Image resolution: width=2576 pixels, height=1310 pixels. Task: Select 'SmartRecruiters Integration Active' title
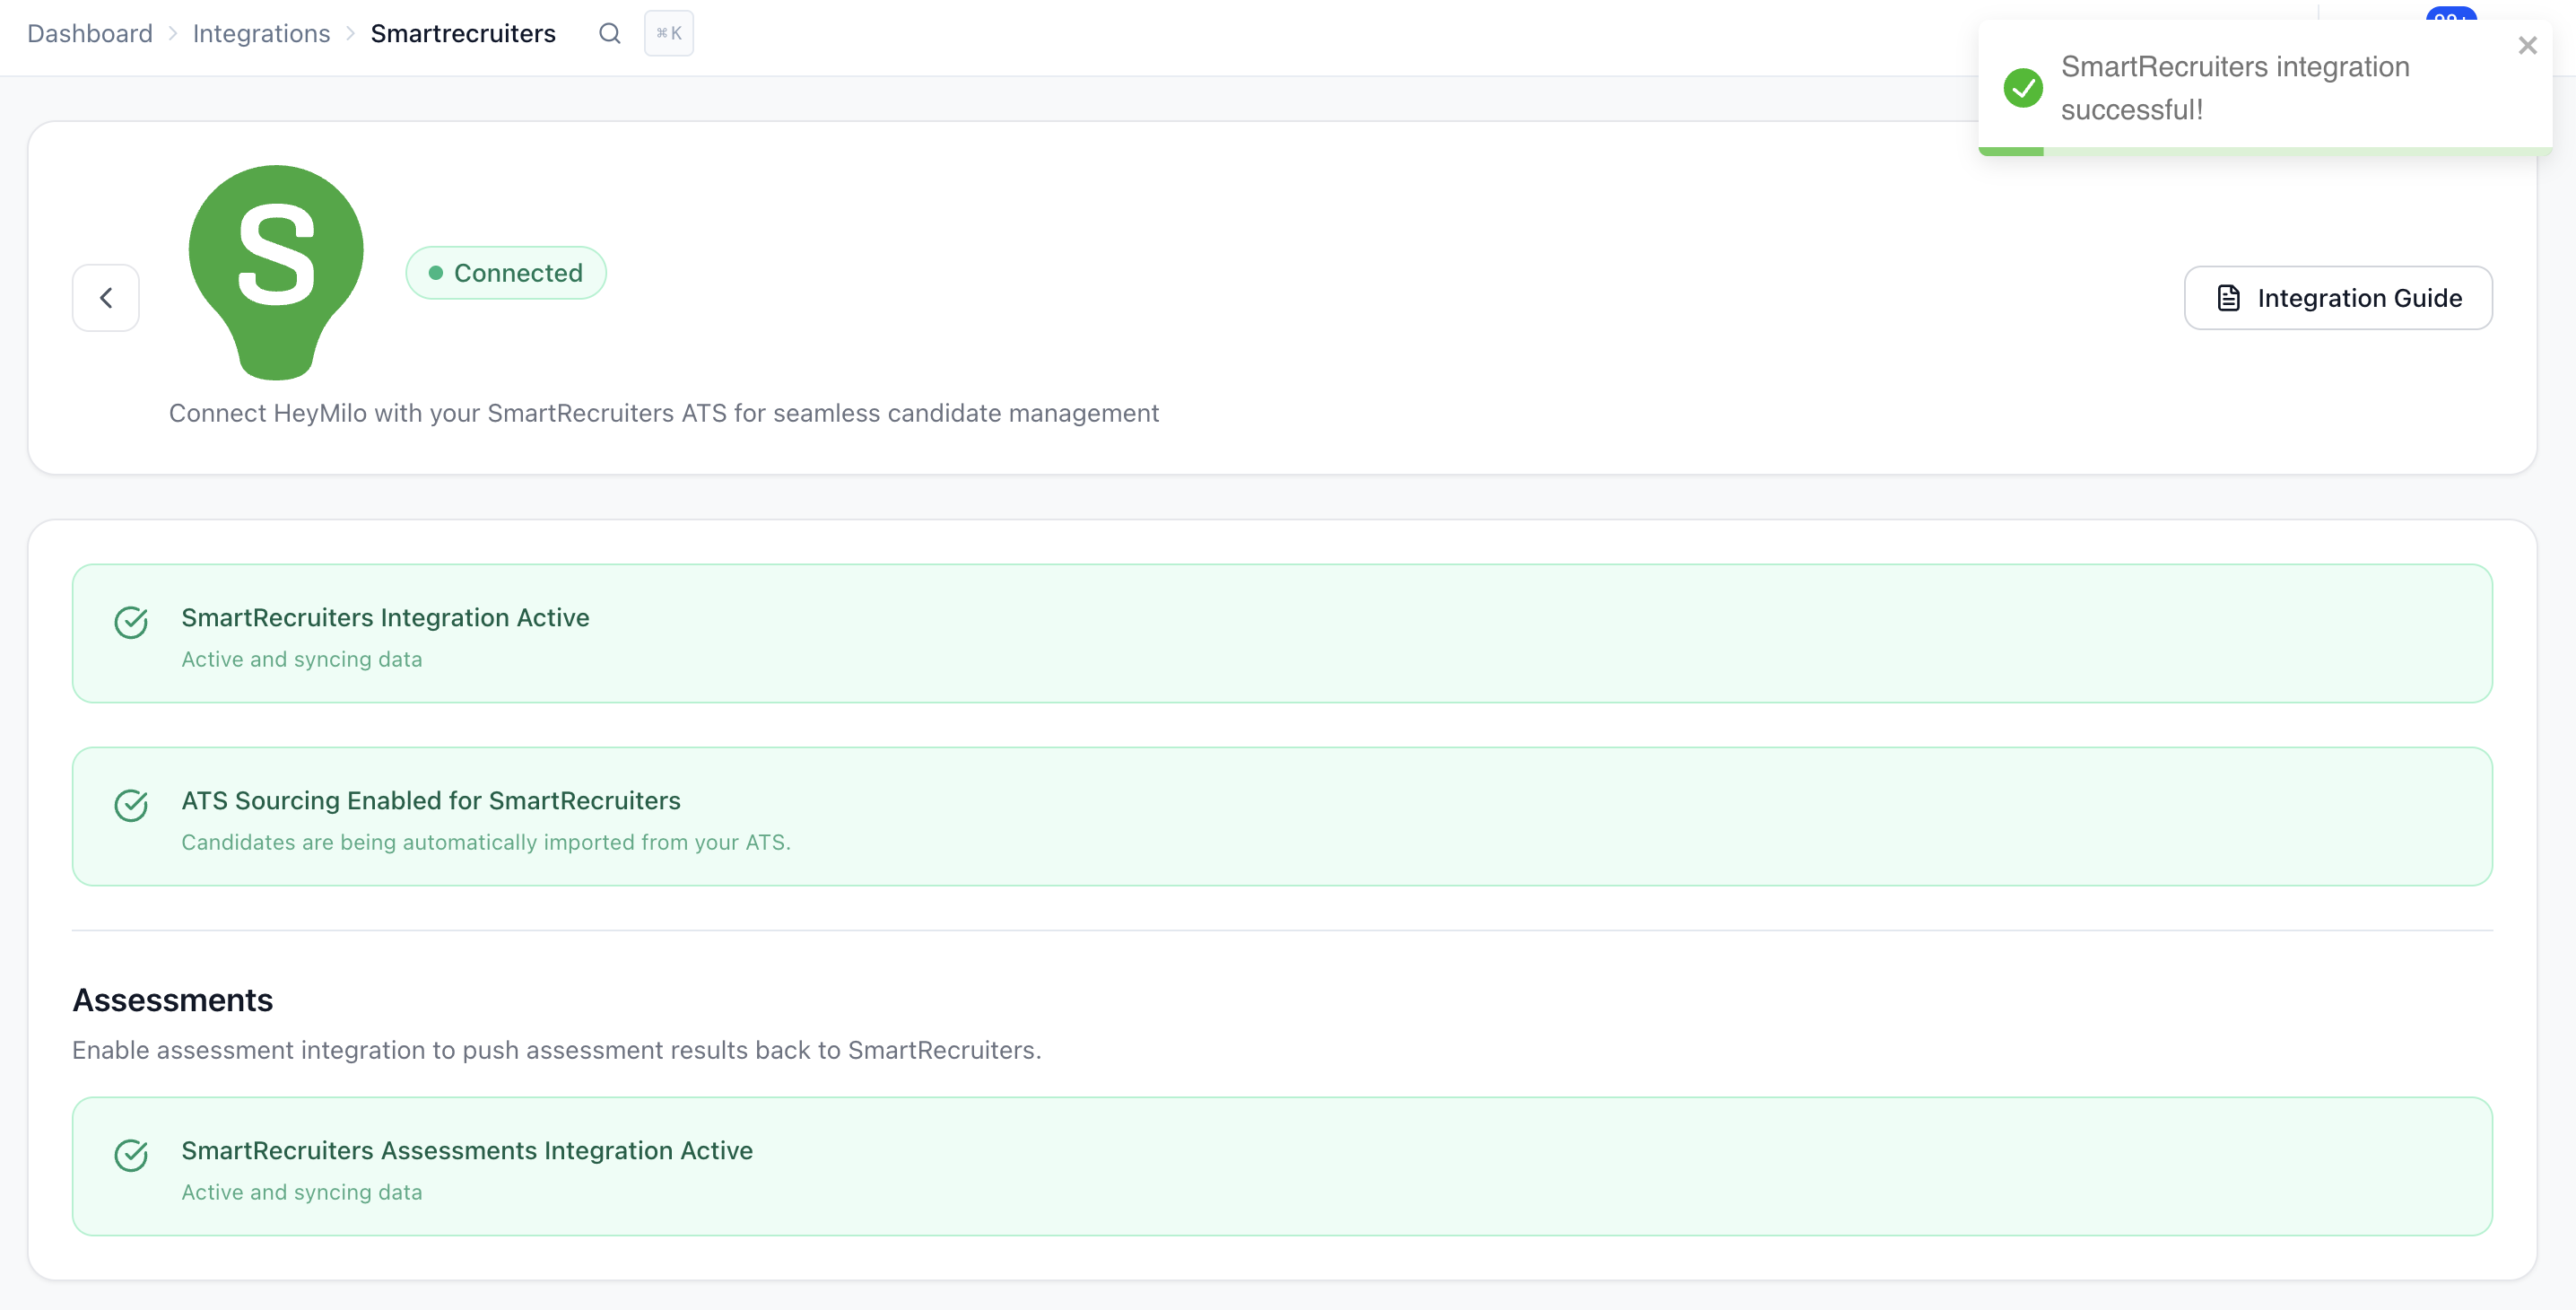pos(385,618)
